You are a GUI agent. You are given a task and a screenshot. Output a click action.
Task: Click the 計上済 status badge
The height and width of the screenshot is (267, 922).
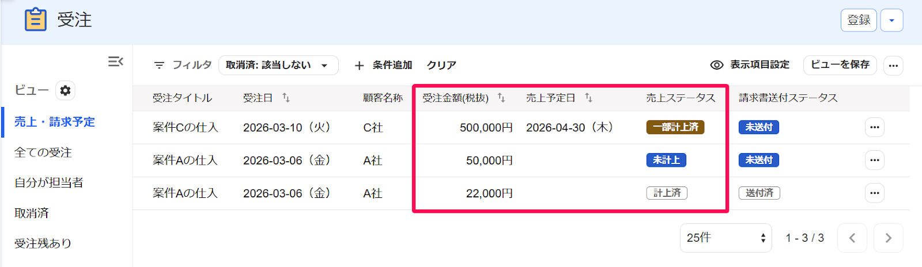pyautogui.click(x=667, y=193)
